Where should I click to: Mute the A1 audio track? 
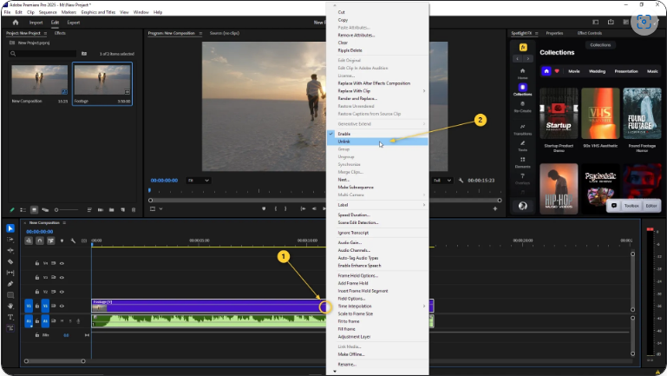pyautogui.click(x=62, y=321)
